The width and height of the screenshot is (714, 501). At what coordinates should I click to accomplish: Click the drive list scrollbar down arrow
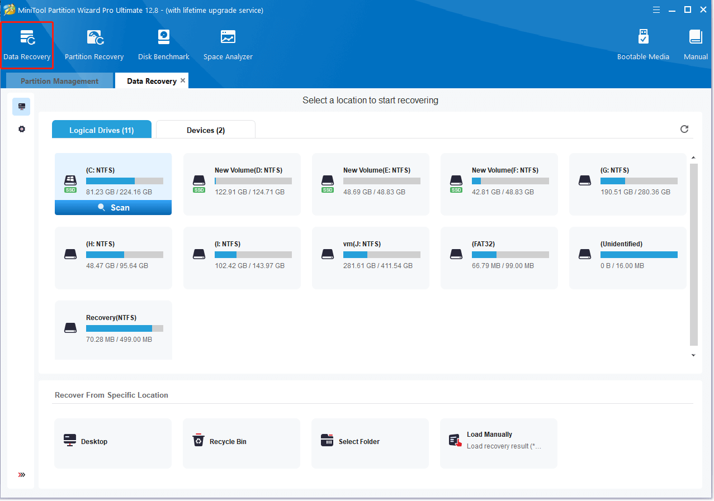pyautogui.click(x=693, y=355)
